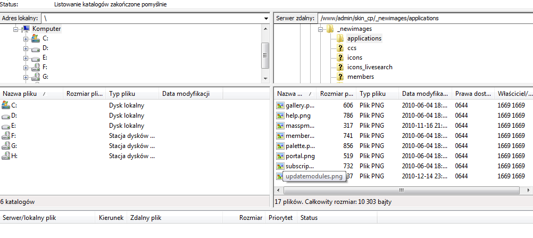Expand the G: drive node
This screenshot has width=533, height=238.
click(26, 77)
